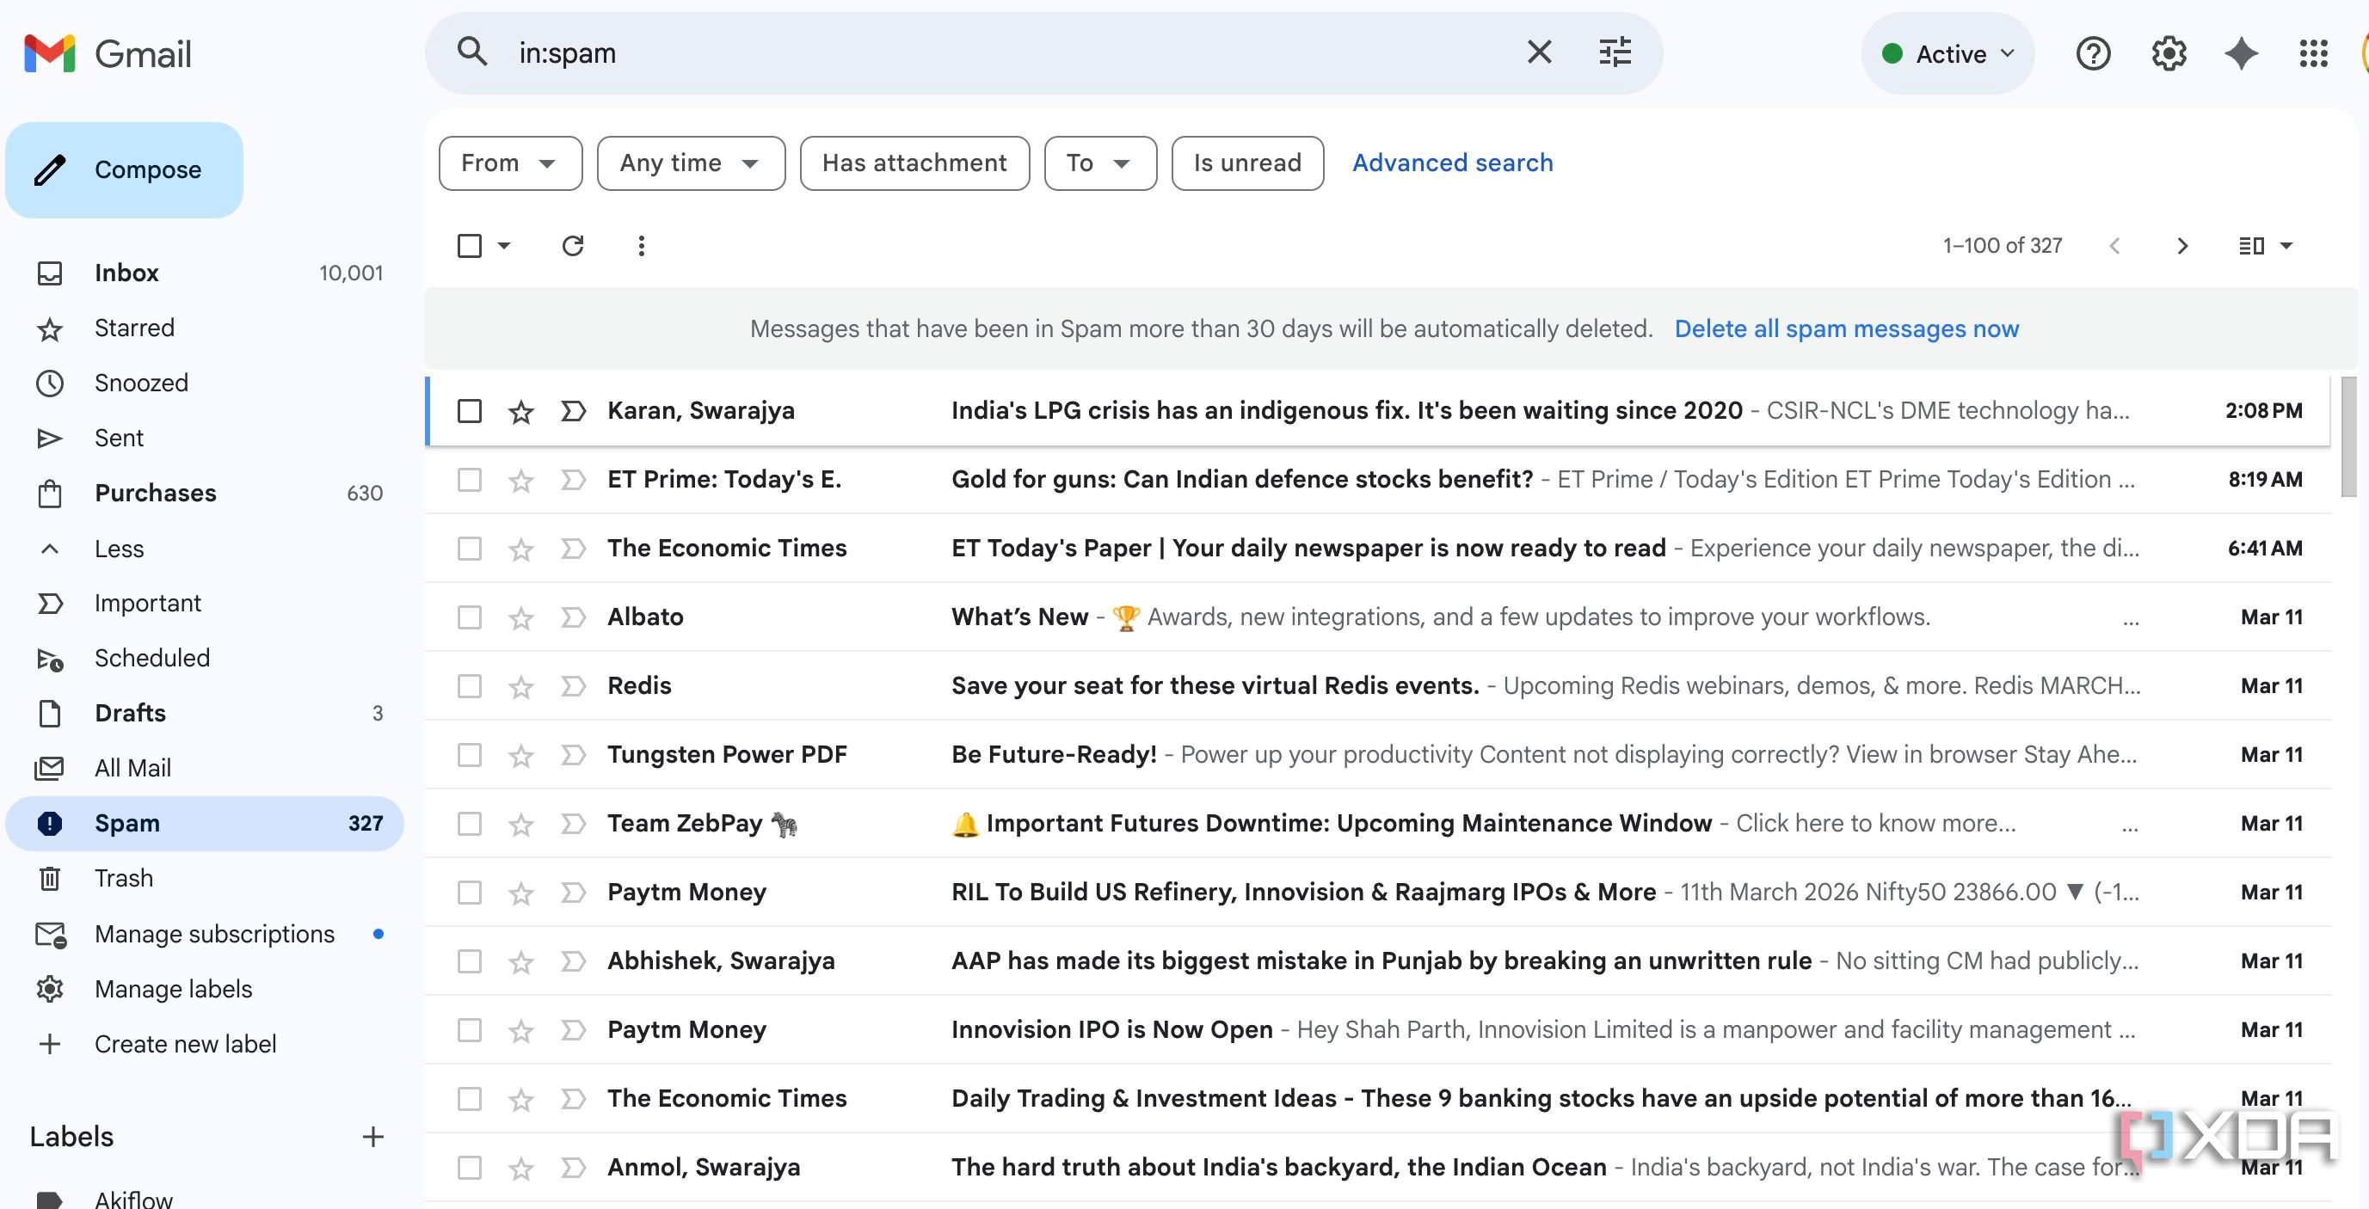Open the Settings gear icon

2168,53
